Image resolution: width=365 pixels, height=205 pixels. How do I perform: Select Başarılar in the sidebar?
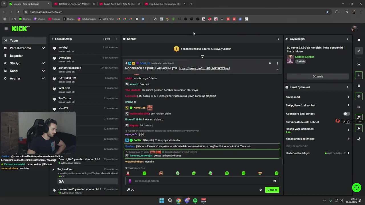24,56
